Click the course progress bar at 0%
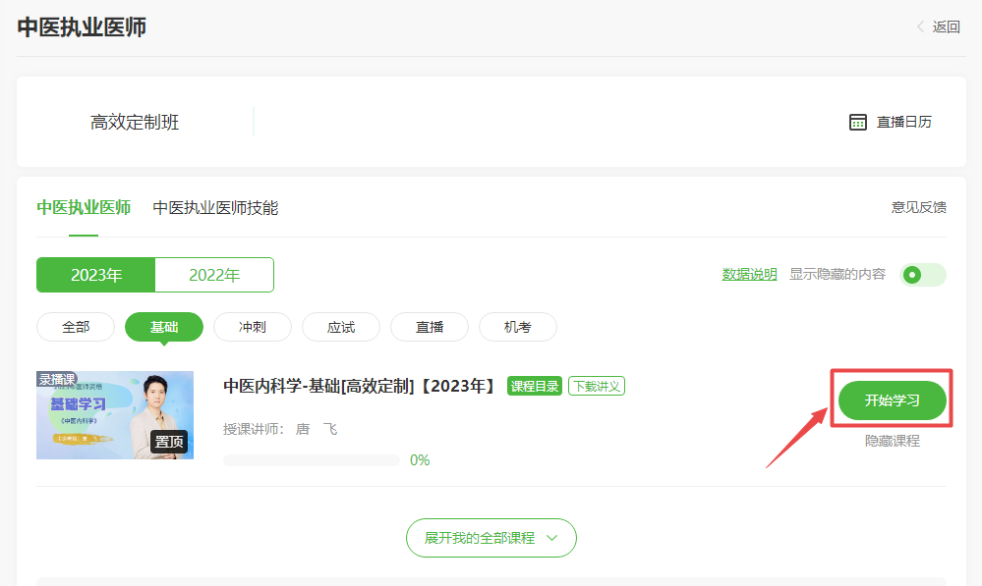 (312, 460)
